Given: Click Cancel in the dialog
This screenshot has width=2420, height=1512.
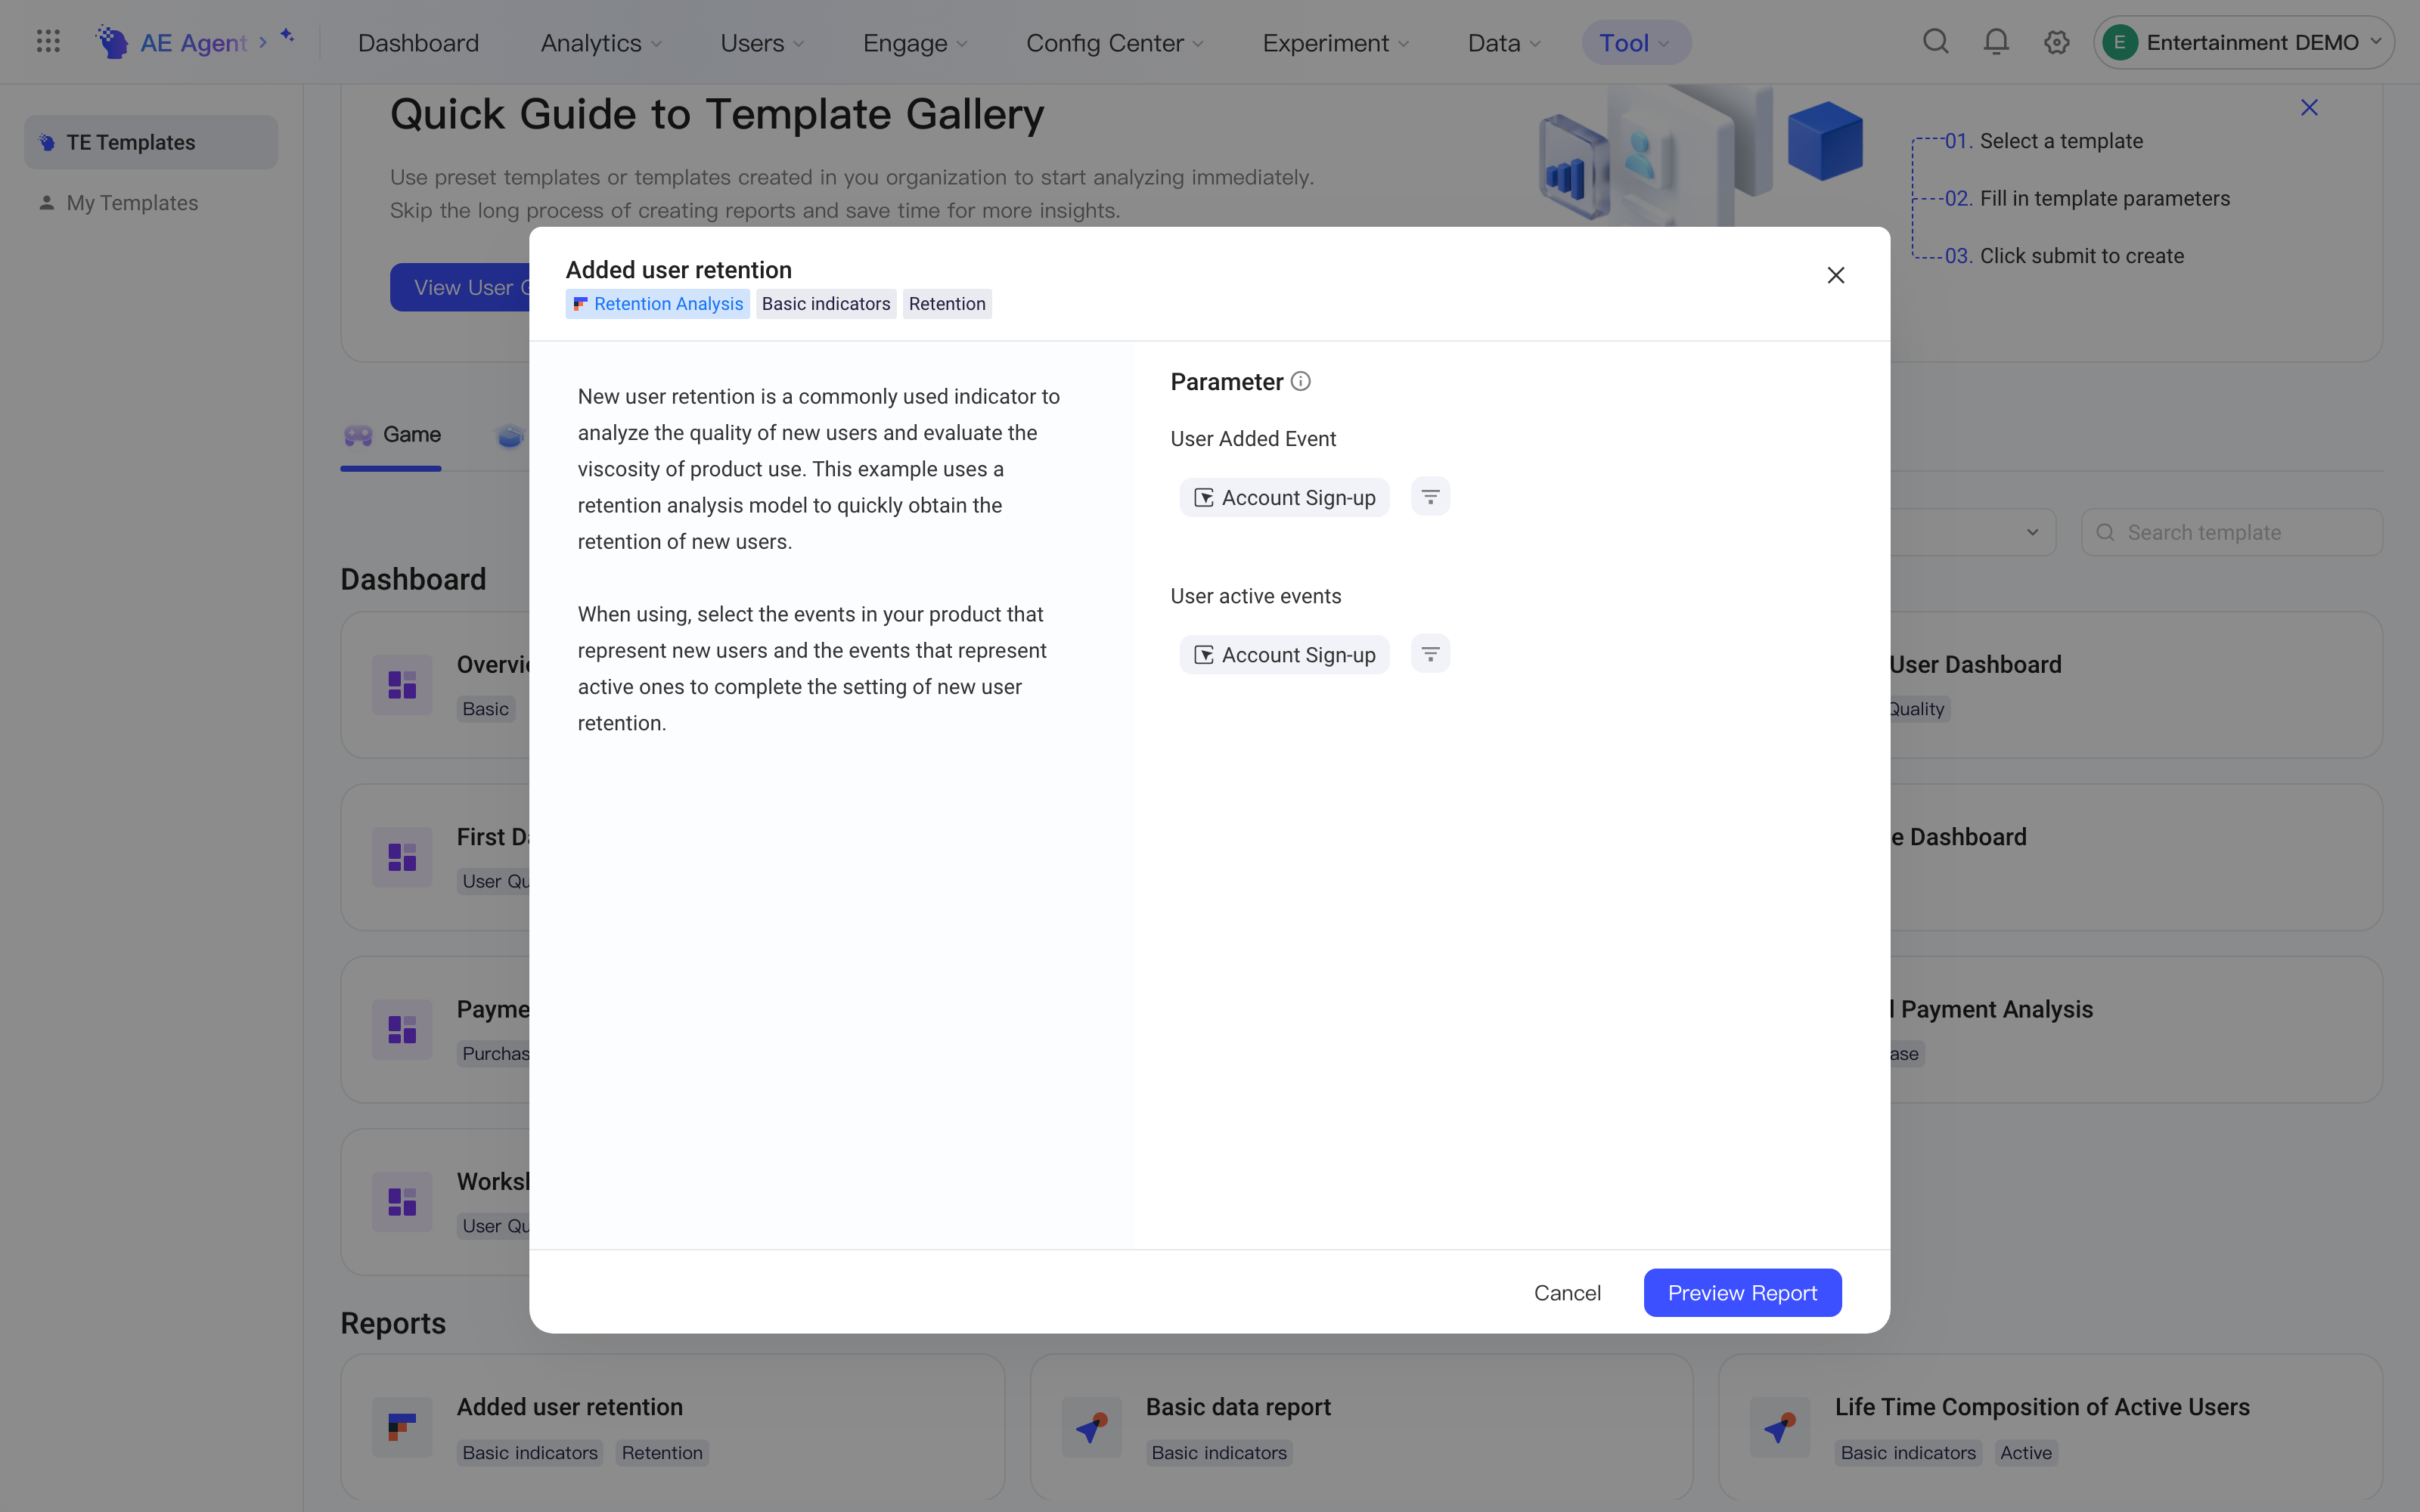Looking at the screenshot, I should tap(1567, 1292).
